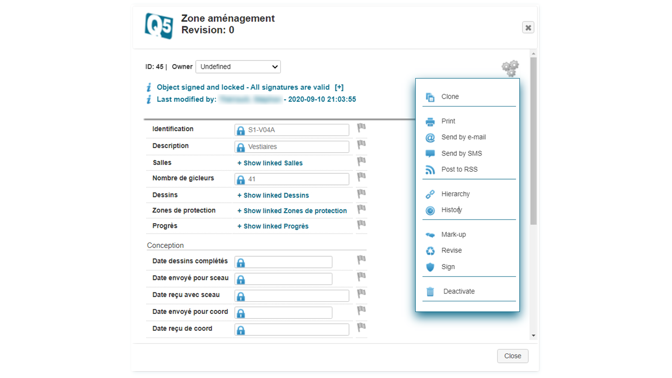The height and width of the screenshot is (378, 672).
Task: Click the vertical scrollbar down arrow
Action: tap(533, 335)
